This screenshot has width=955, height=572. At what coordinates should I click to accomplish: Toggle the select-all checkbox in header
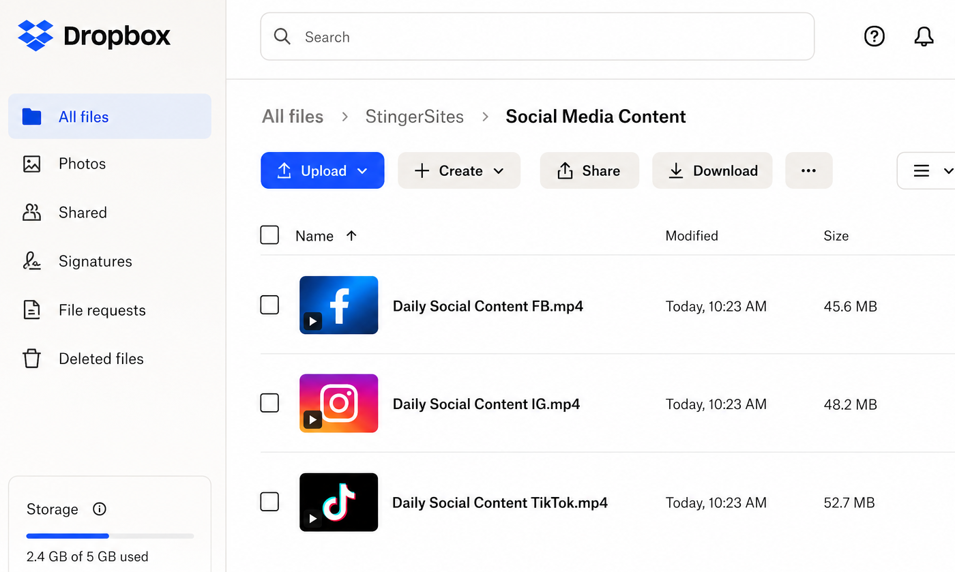pos(269,235)
